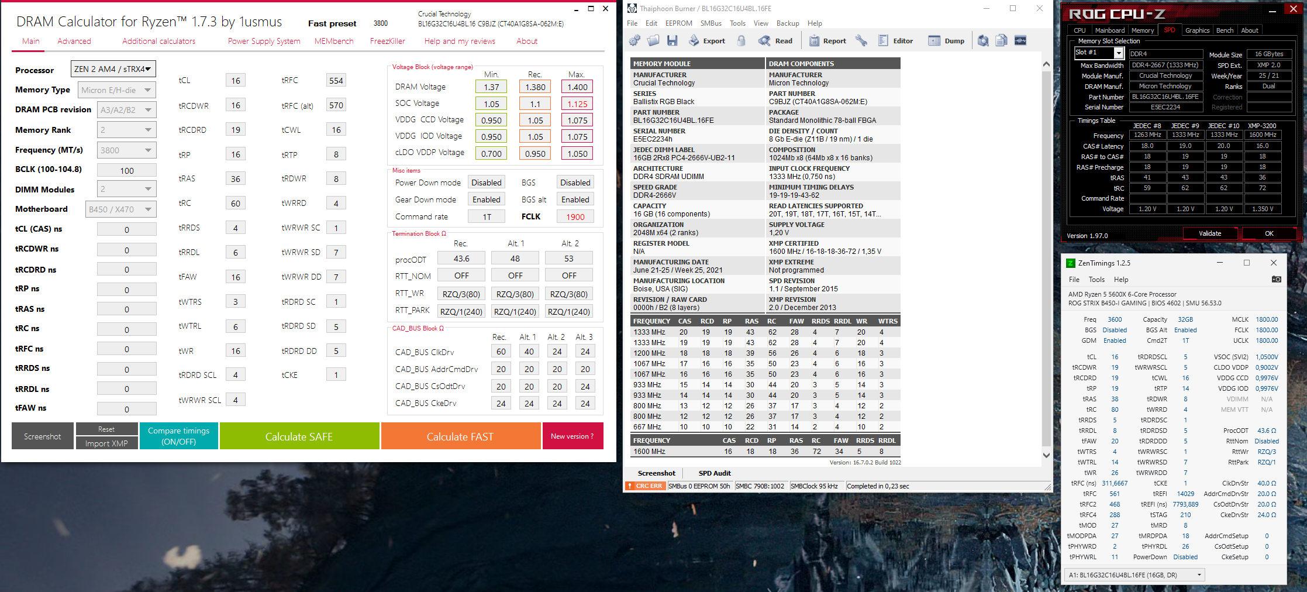This screenshot has height=592, width=1307.
Task: Switch to the Advanced tab
Action: coord(74,41)
